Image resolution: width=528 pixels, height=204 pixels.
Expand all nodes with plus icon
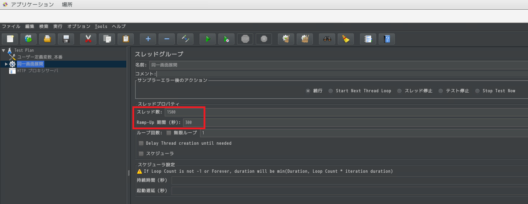[x=148, y=39]
